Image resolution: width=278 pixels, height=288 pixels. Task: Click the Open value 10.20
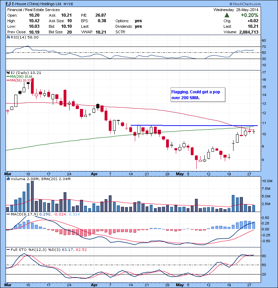tap(34, 15)
